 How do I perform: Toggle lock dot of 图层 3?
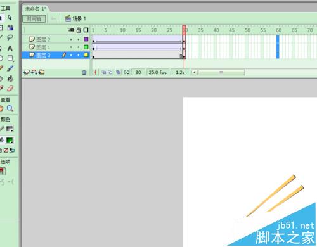click(79, 55)
